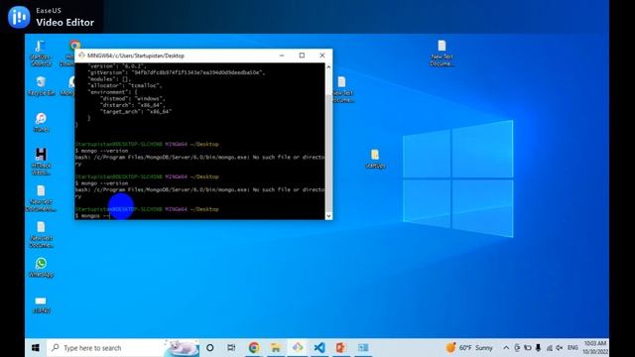
Task: Switch the ENG input language indicator
Action: coord(572,348)
